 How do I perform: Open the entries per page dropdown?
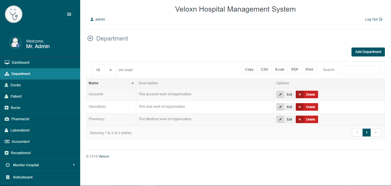pos(104,70)
